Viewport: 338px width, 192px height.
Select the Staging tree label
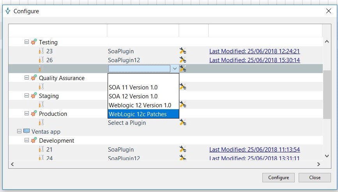click(x=49, y=96)
